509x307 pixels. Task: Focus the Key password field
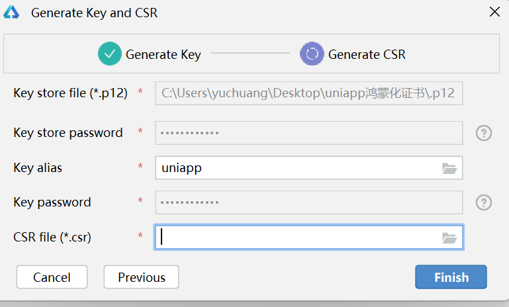click(309, 202)
